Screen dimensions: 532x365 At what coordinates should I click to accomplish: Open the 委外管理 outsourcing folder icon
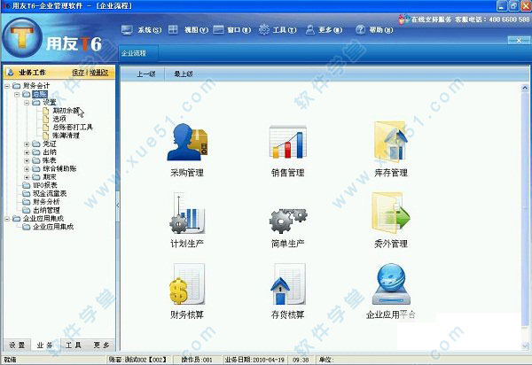click(391, 214)
